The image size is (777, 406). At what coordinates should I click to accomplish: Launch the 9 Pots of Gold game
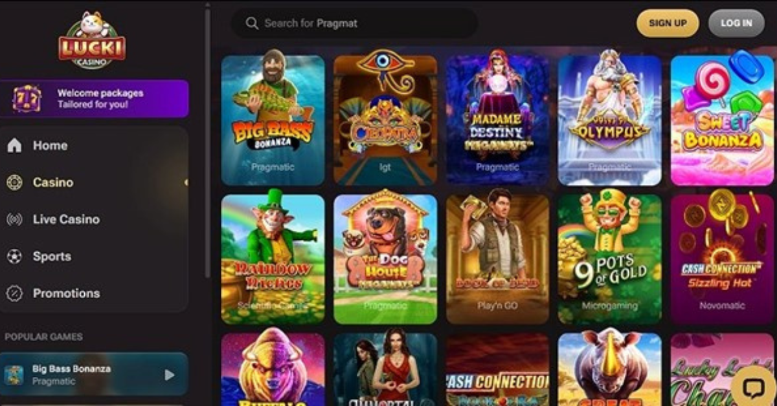[610, 259]
